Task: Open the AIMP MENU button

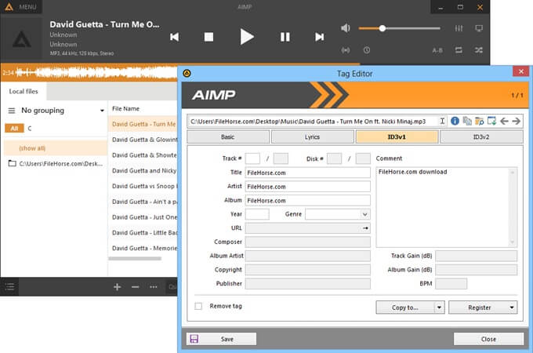Action: click(21, 7)
